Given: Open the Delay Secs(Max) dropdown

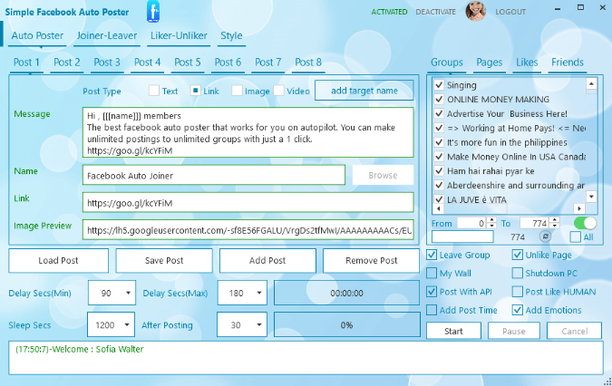Looking at the screenshot, I should [242, 293].
